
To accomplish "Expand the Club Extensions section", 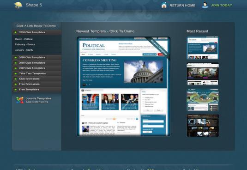I will pyautogui.click(x=36, y=79).
